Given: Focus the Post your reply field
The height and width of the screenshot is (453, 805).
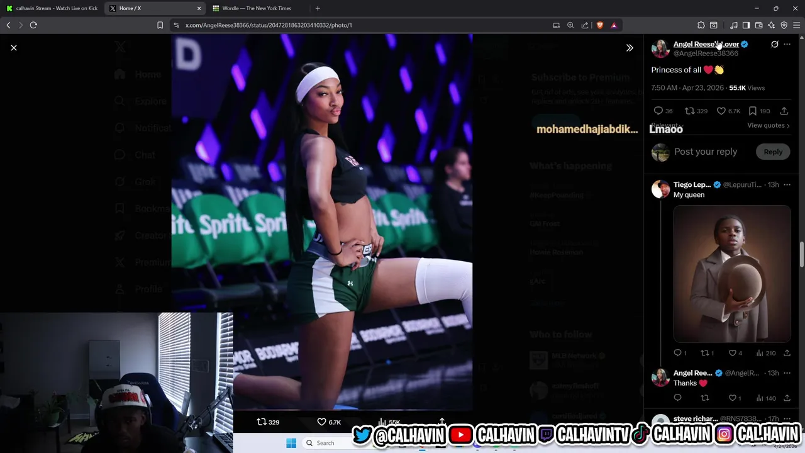Looking at the screenshot, I should point(706,152).
